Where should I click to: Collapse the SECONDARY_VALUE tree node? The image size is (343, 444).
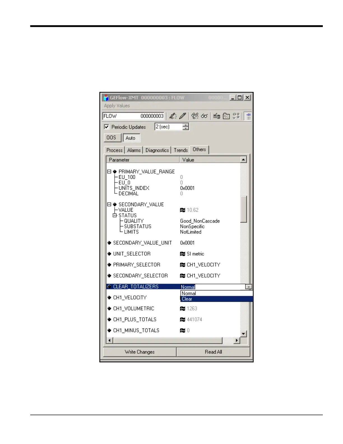pos(109,204)
